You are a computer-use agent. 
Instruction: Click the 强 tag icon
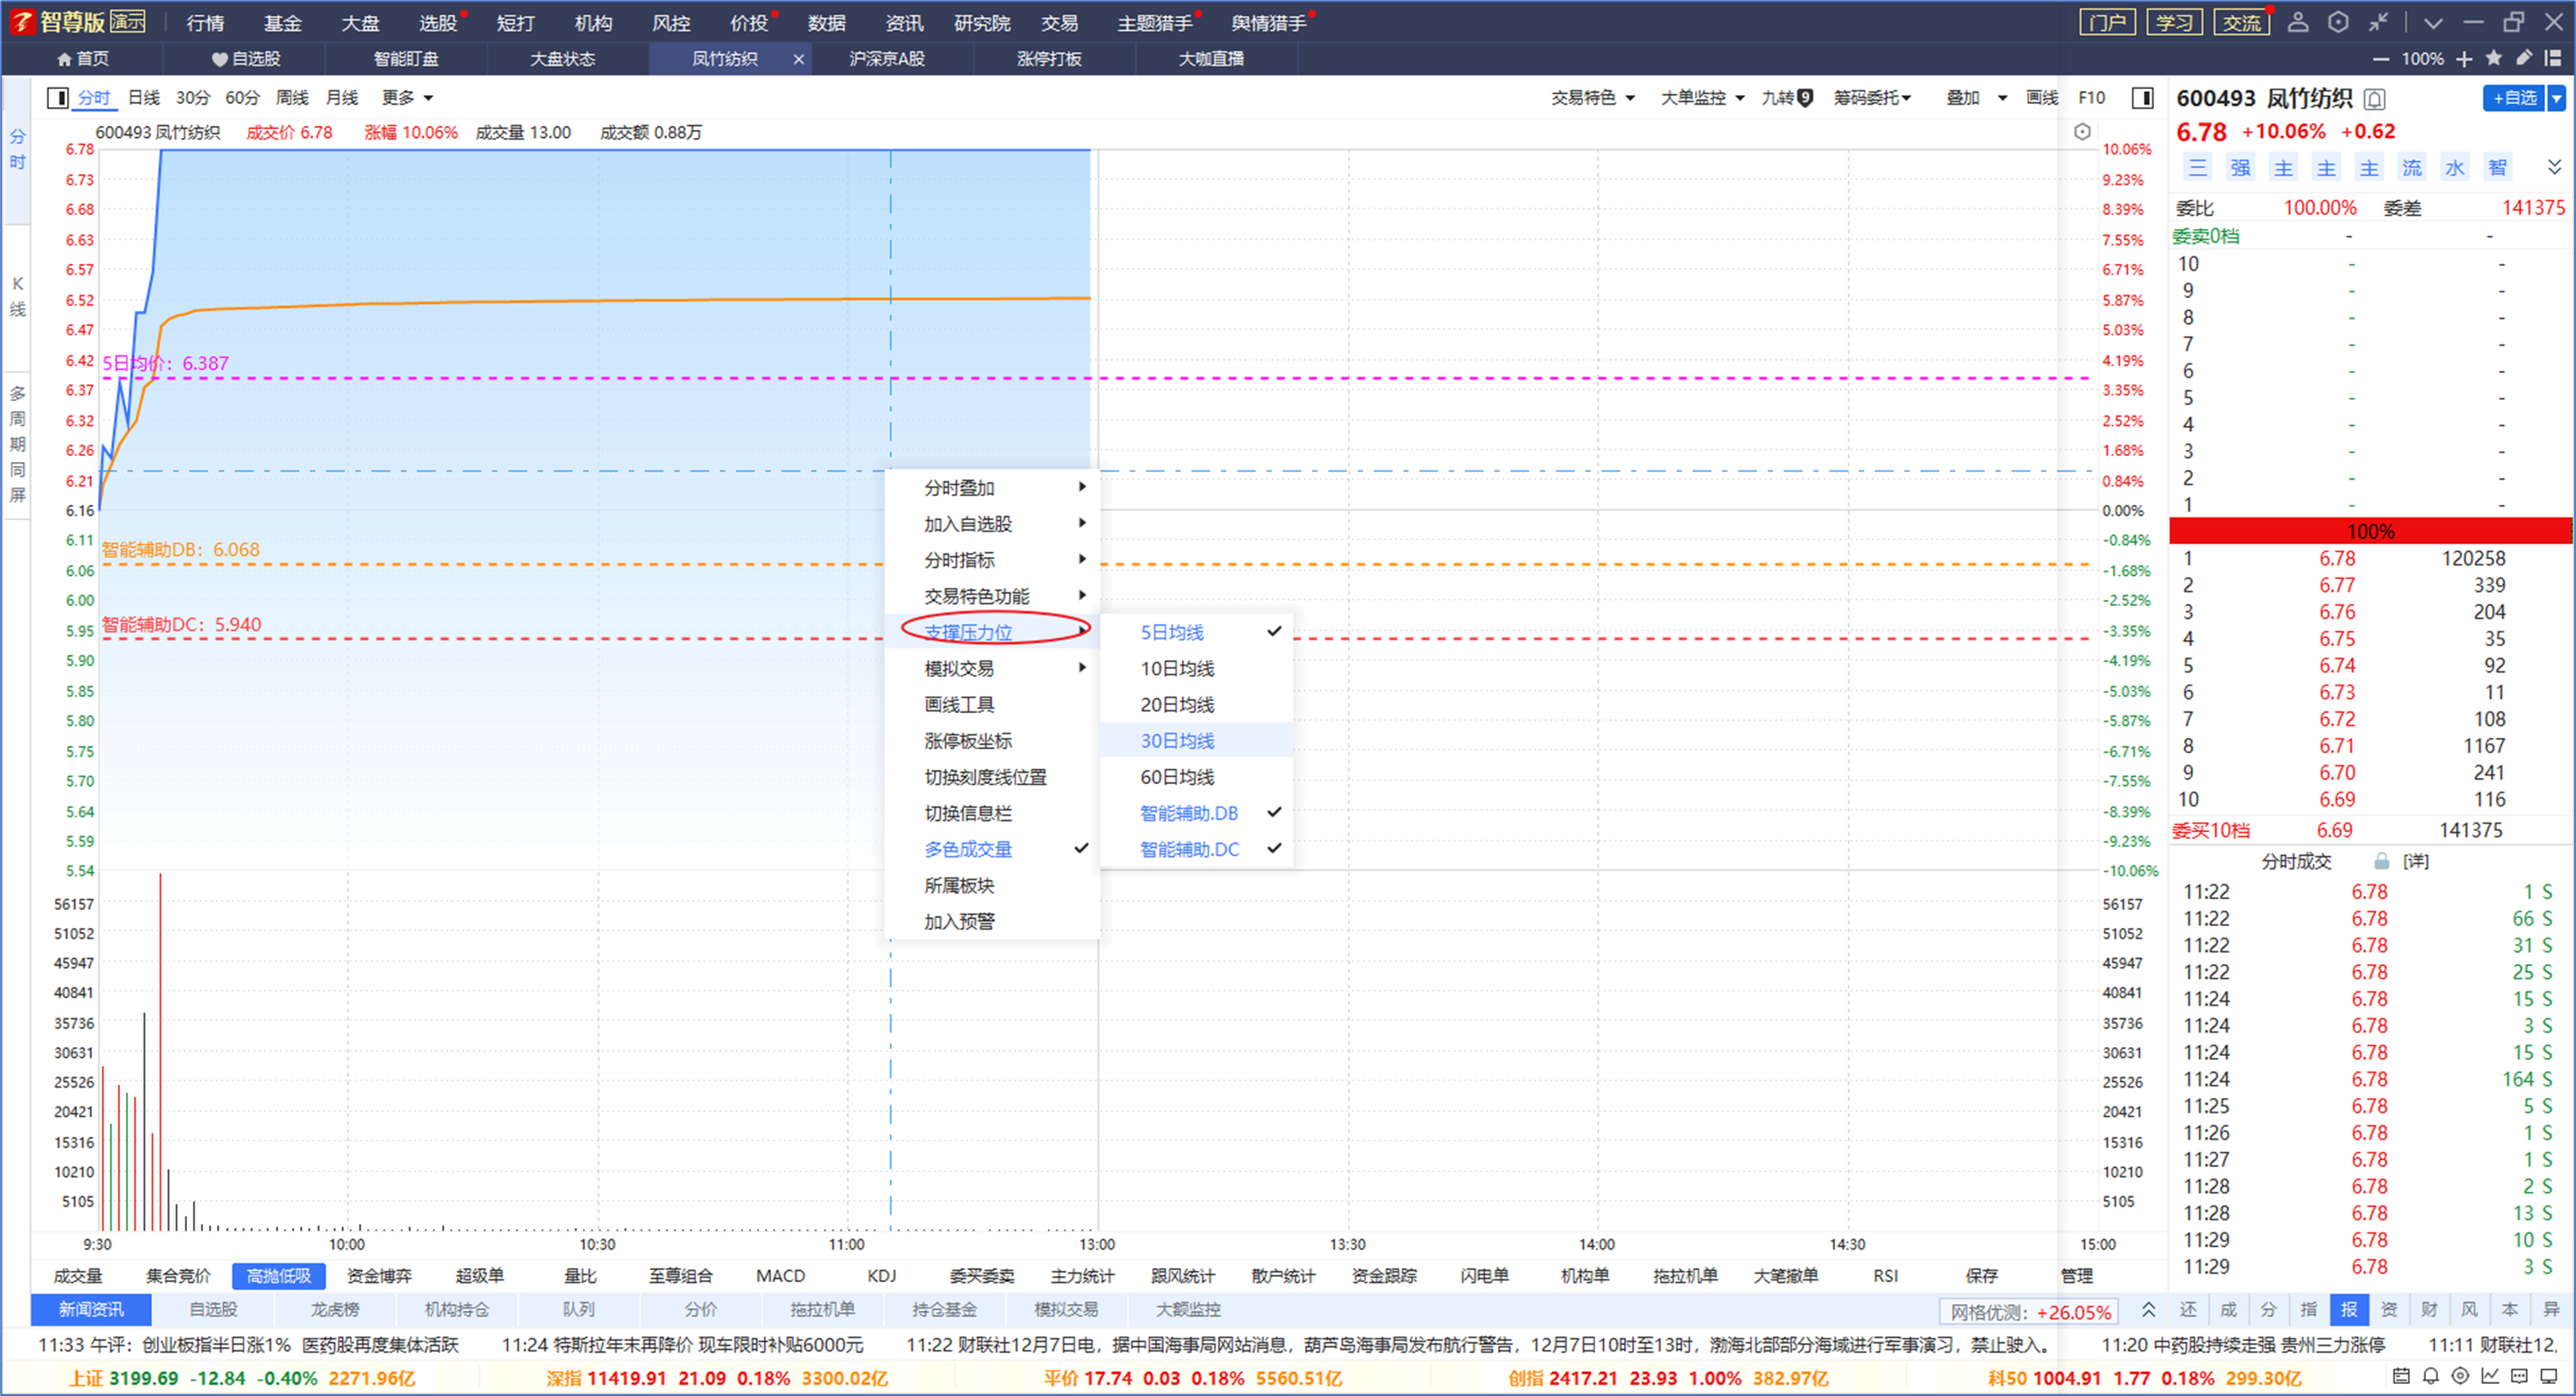[2240, 168]
